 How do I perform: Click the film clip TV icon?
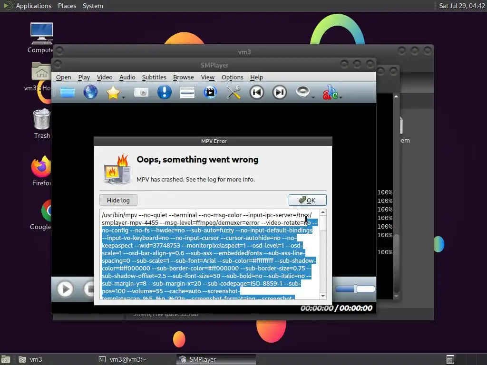(x=210, y=93)
